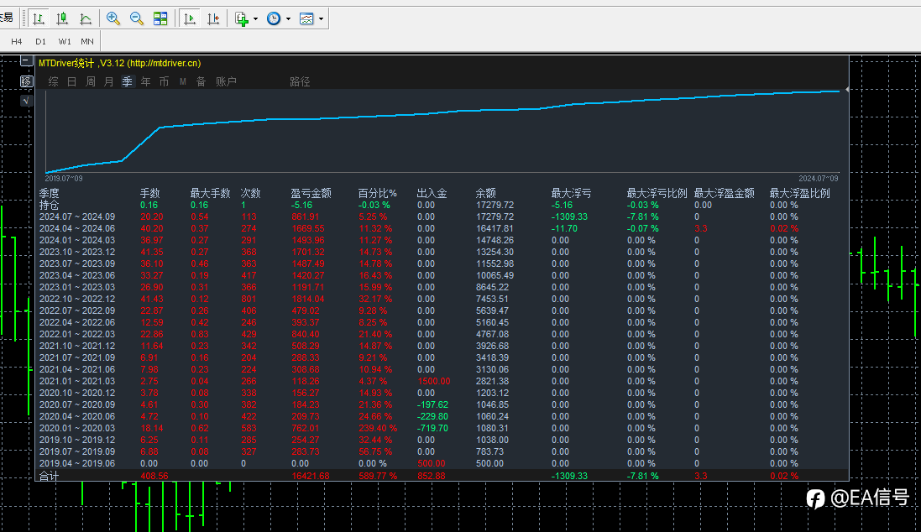The height and width of the screenshot is (532, 921).
Task: Open the templates dropdown arrow
Action: [x=322, y=18]
